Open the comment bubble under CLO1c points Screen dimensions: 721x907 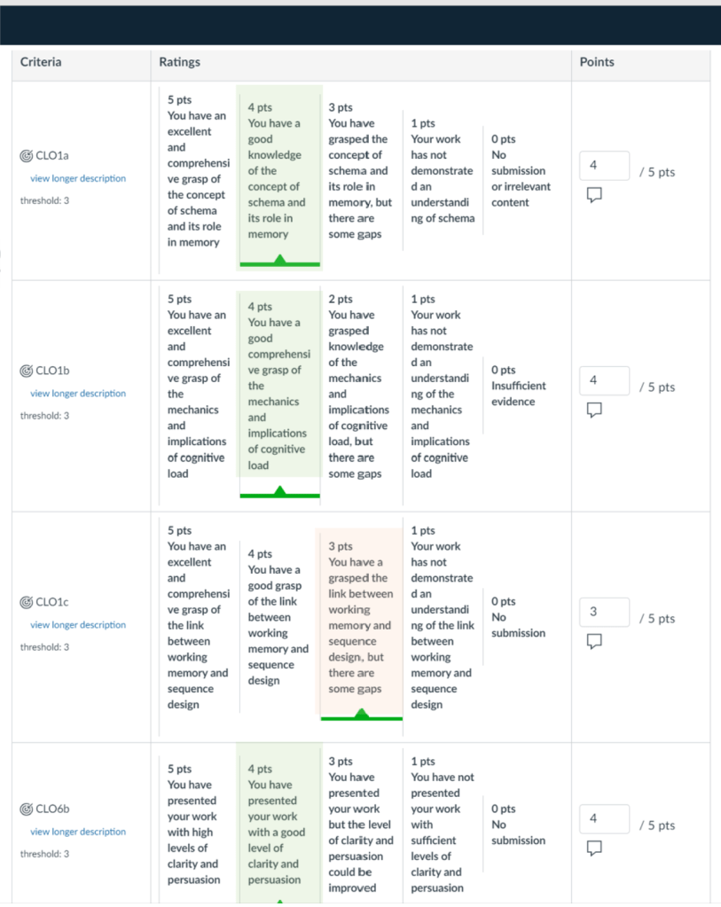[594, 641]
